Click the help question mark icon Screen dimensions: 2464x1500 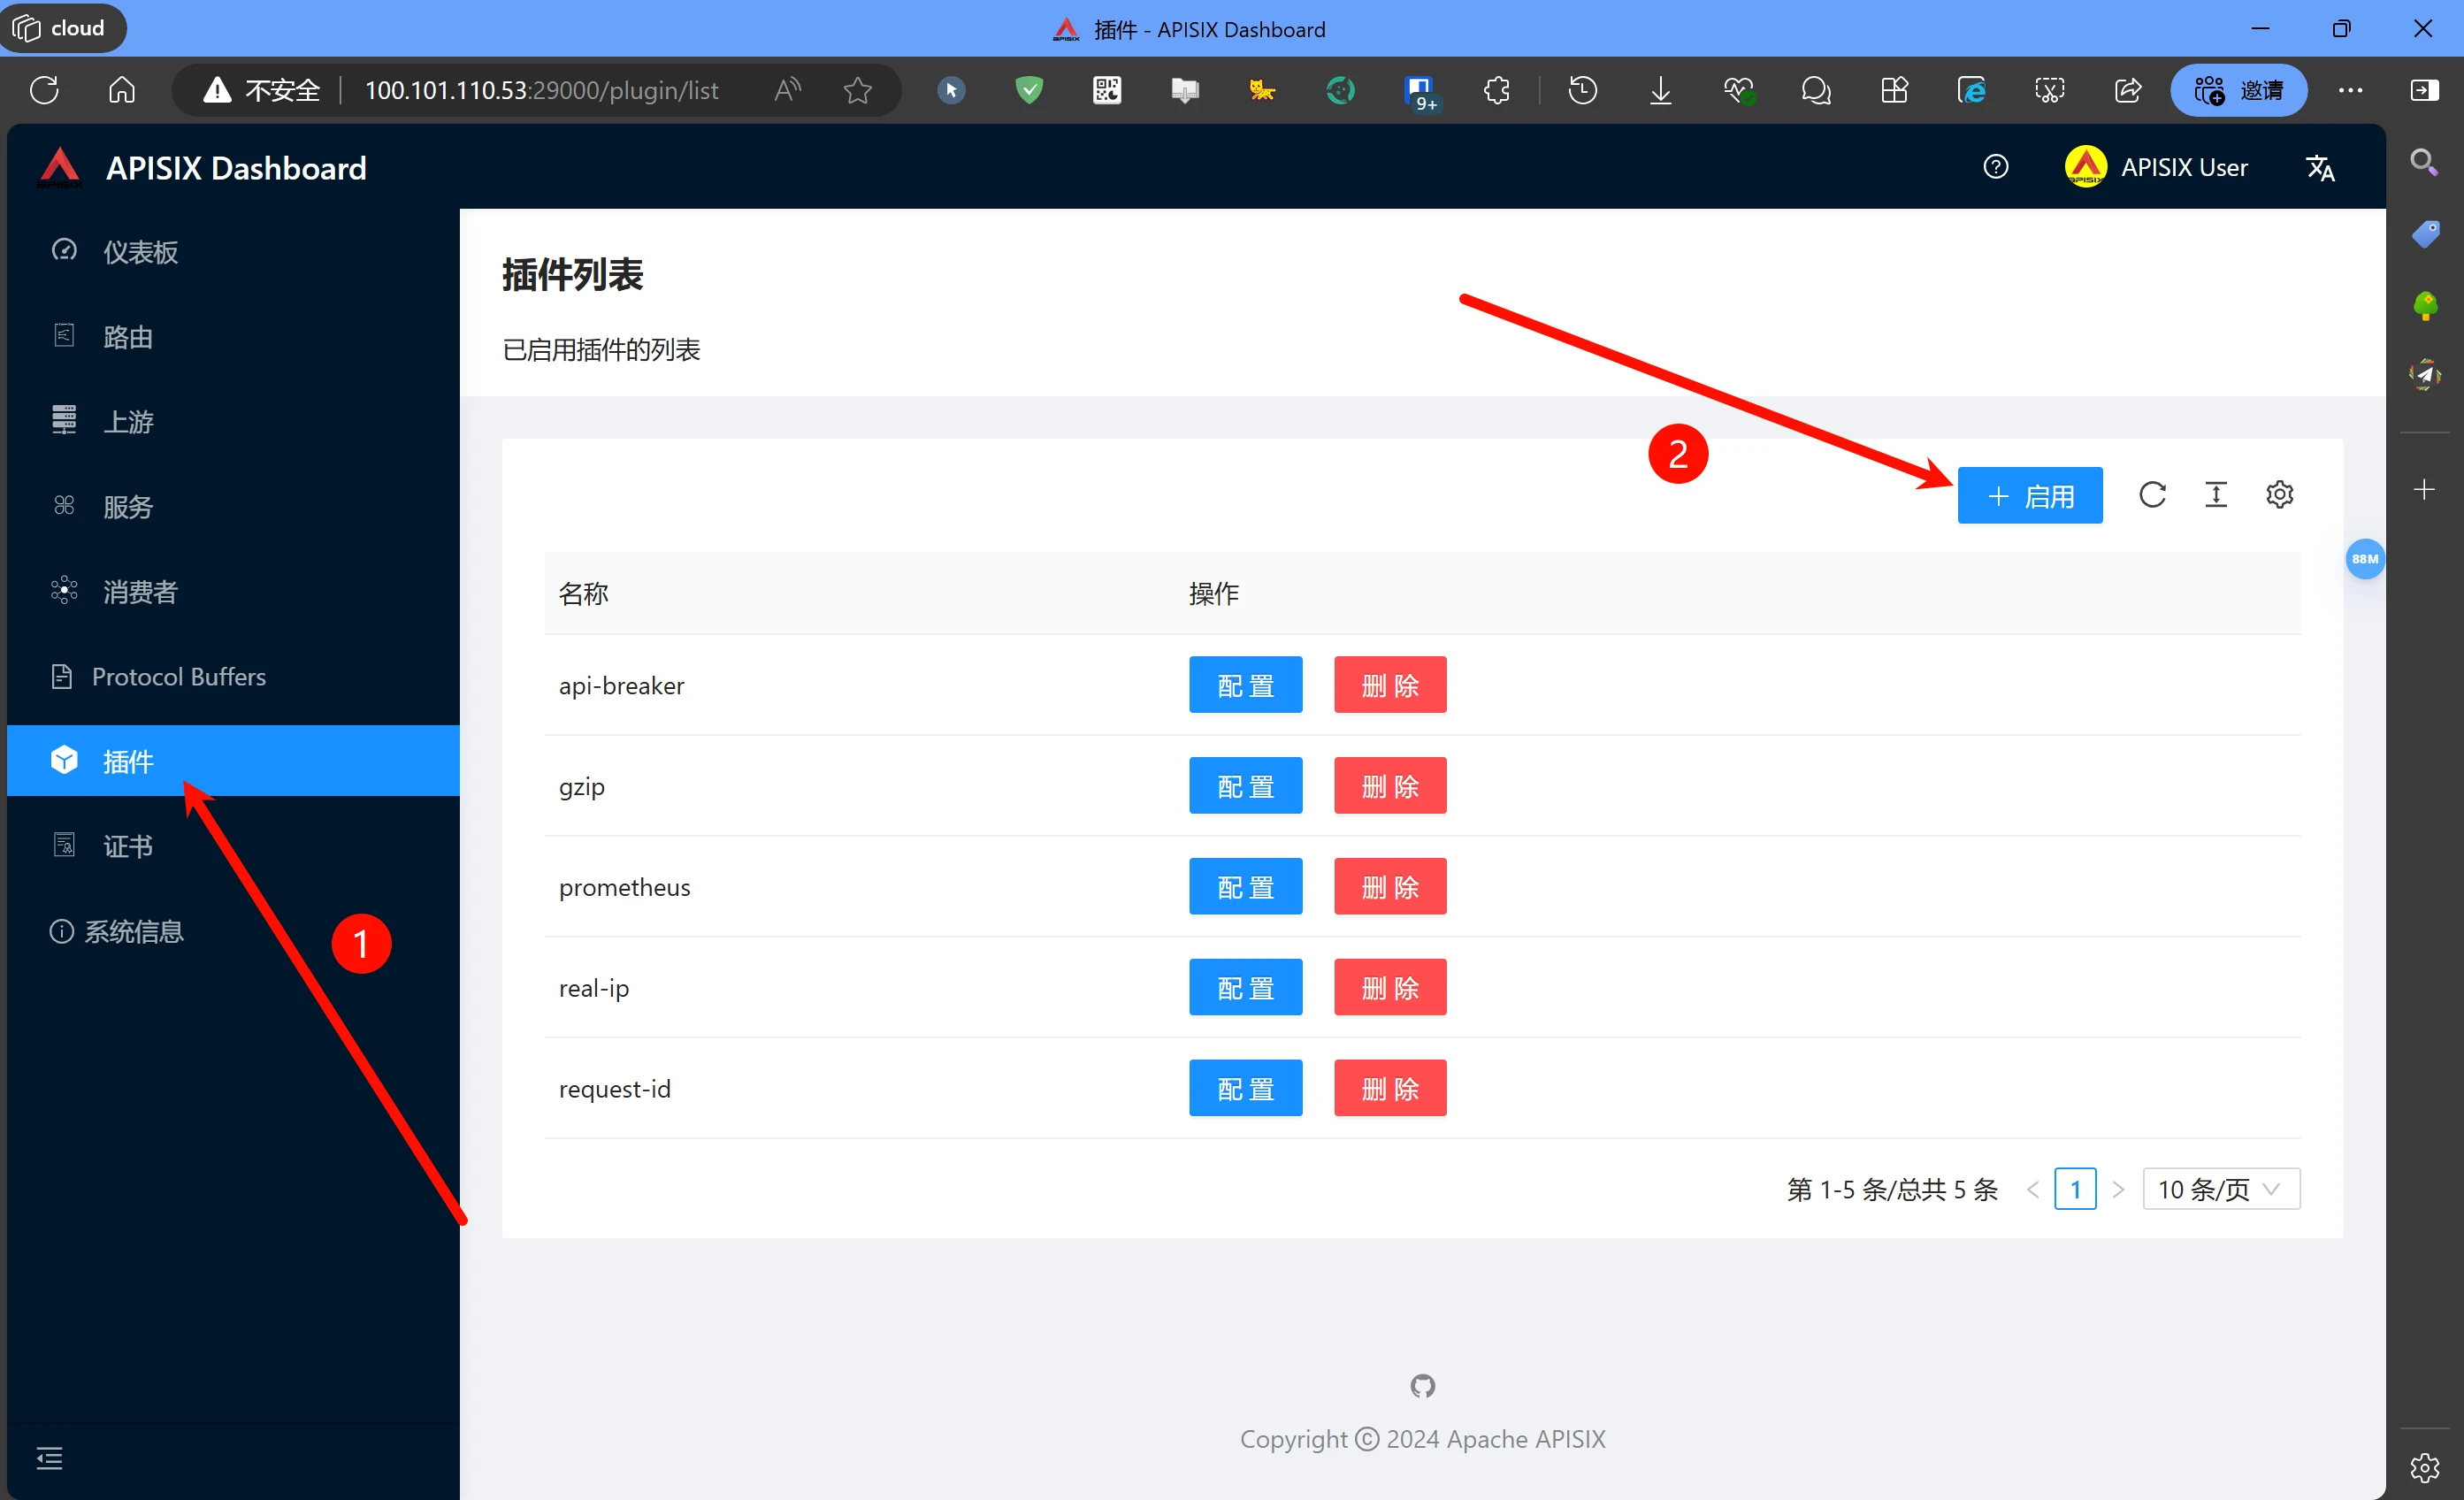pyautogui.click(x=1995, y=167)
